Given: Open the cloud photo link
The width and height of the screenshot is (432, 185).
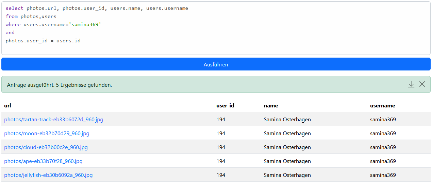Looking at the screenshot, I should pyautogui.click(x=46, y=147).
